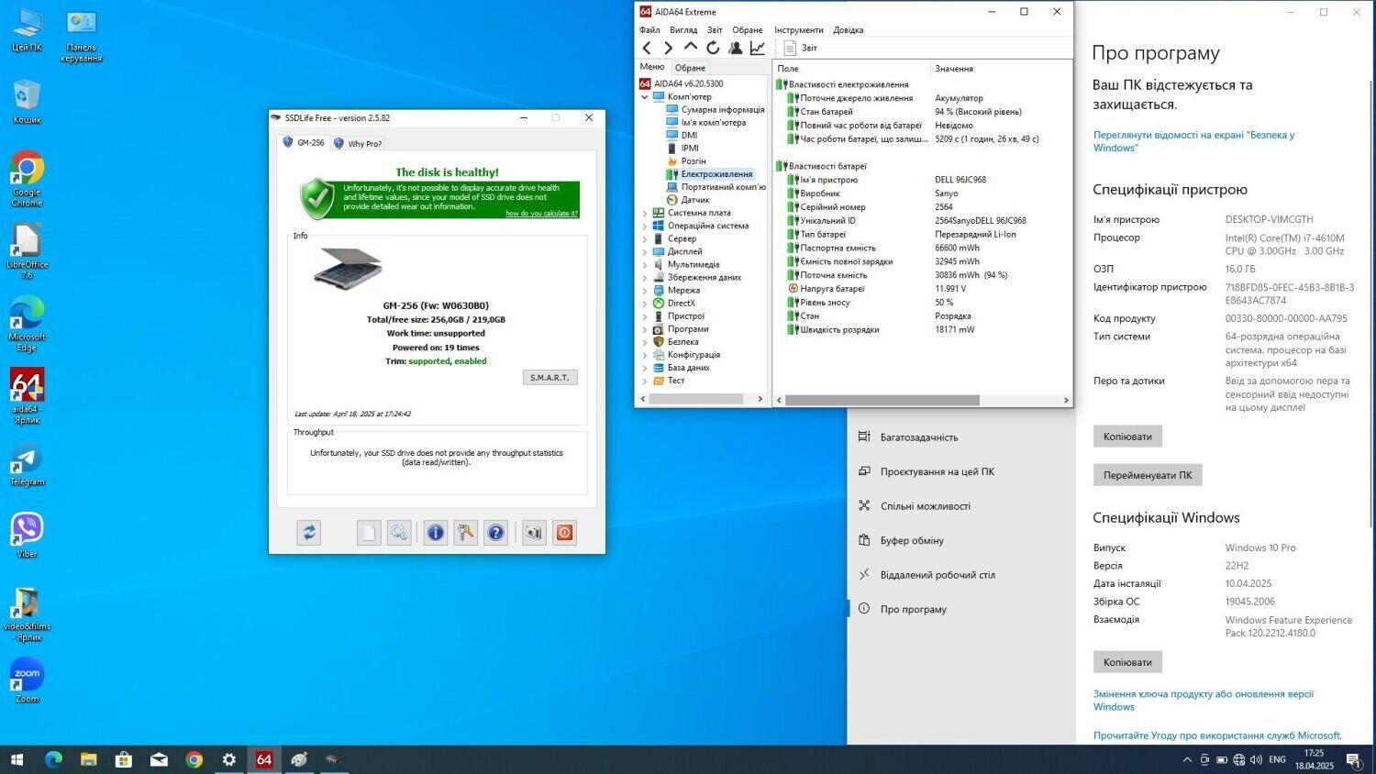Click the blue info icon in SSDLife
The height and width of the screenshot is (774, 1376).
tap(436, 533)
